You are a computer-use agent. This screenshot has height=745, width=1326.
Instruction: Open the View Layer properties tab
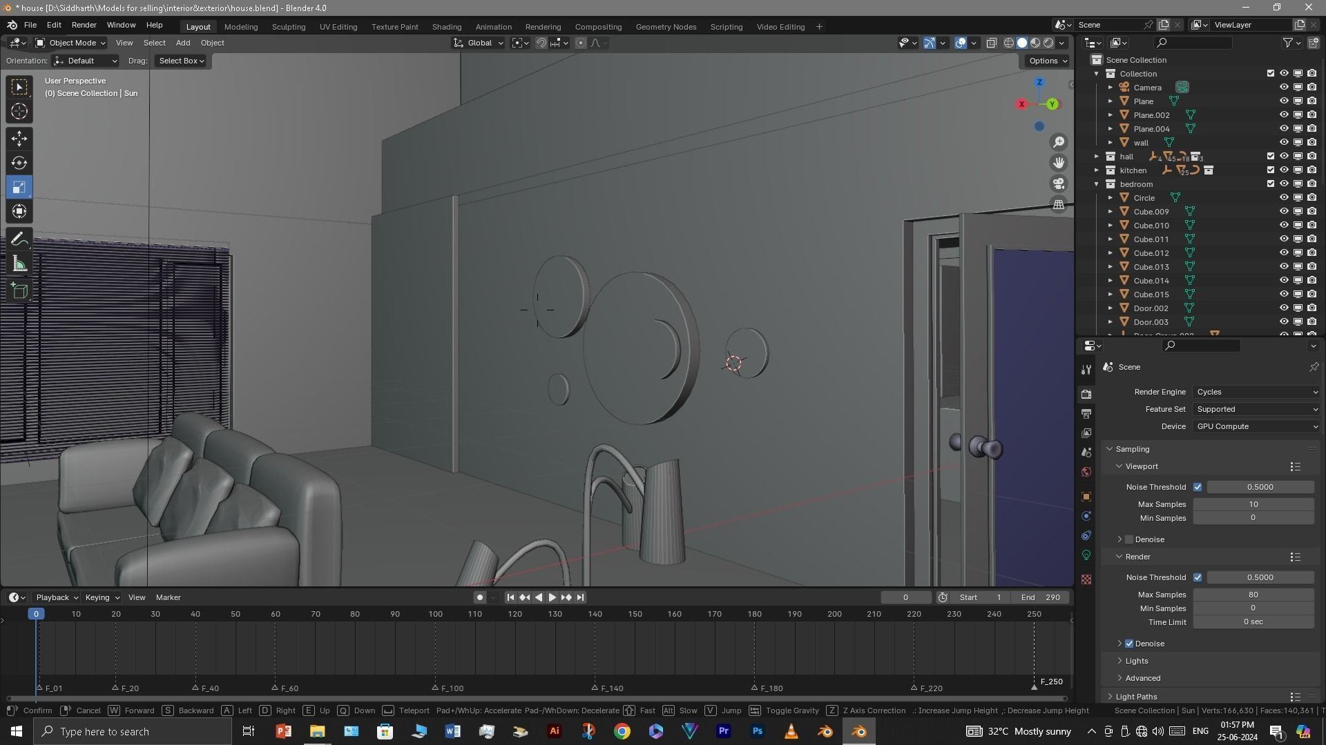click(1086, 433)
